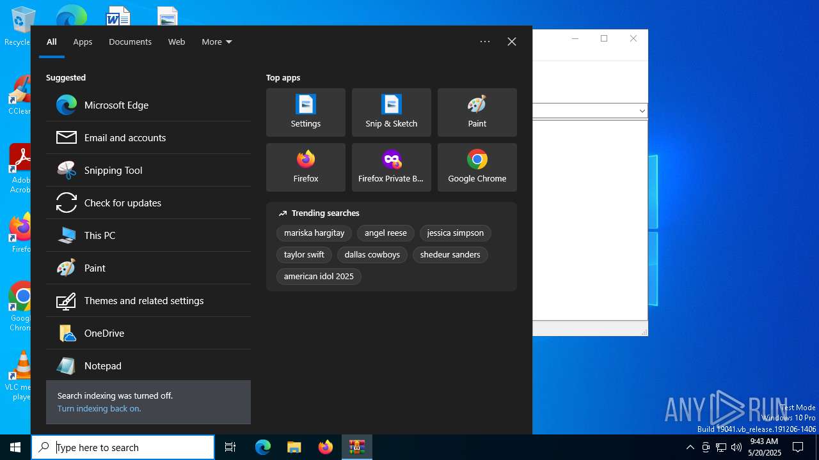The image size is (819, 460).
Task: Click the Windows Start button
Action: 15,447
